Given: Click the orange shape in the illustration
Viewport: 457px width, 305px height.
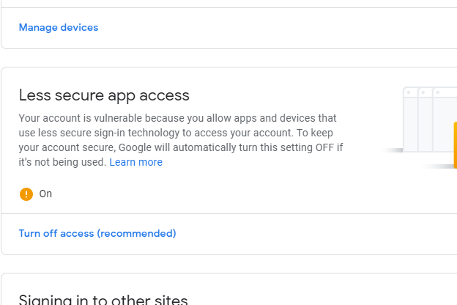Looking at the screenshot, I should 456,145.
